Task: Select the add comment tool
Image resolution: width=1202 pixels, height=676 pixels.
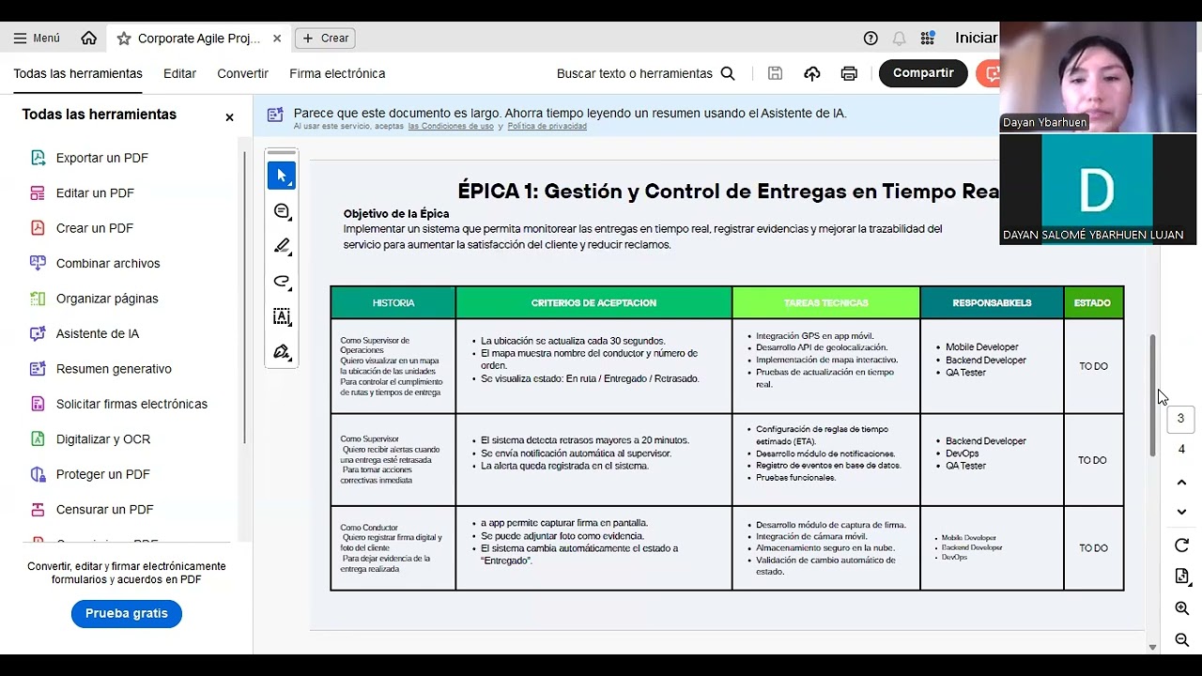Action: coord(282,211)
